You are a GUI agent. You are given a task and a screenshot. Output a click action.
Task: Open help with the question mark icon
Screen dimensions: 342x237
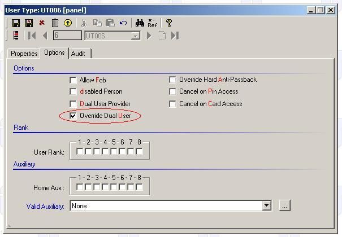point(168,23)
